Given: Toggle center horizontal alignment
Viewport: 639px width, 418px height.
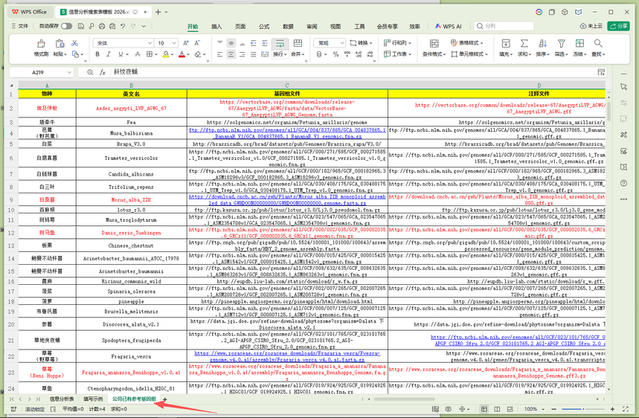Looking at the screenshot, I should coord(231,54).
